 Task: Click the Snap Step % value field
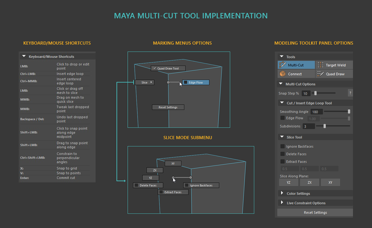pos(306,93)
